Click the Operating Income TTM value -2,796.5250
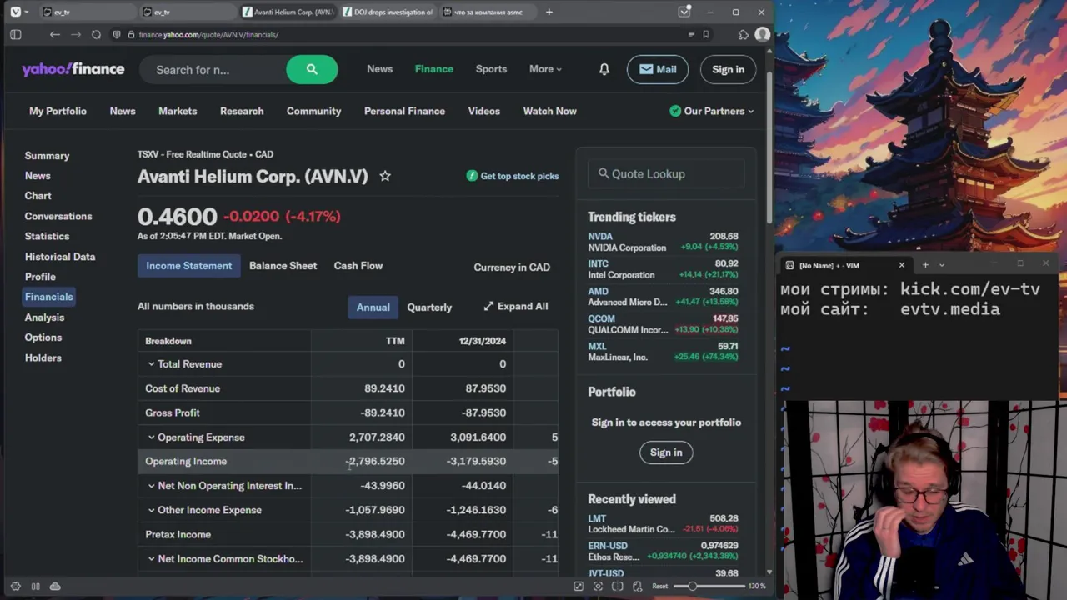1067x600 pixels. 375,462
